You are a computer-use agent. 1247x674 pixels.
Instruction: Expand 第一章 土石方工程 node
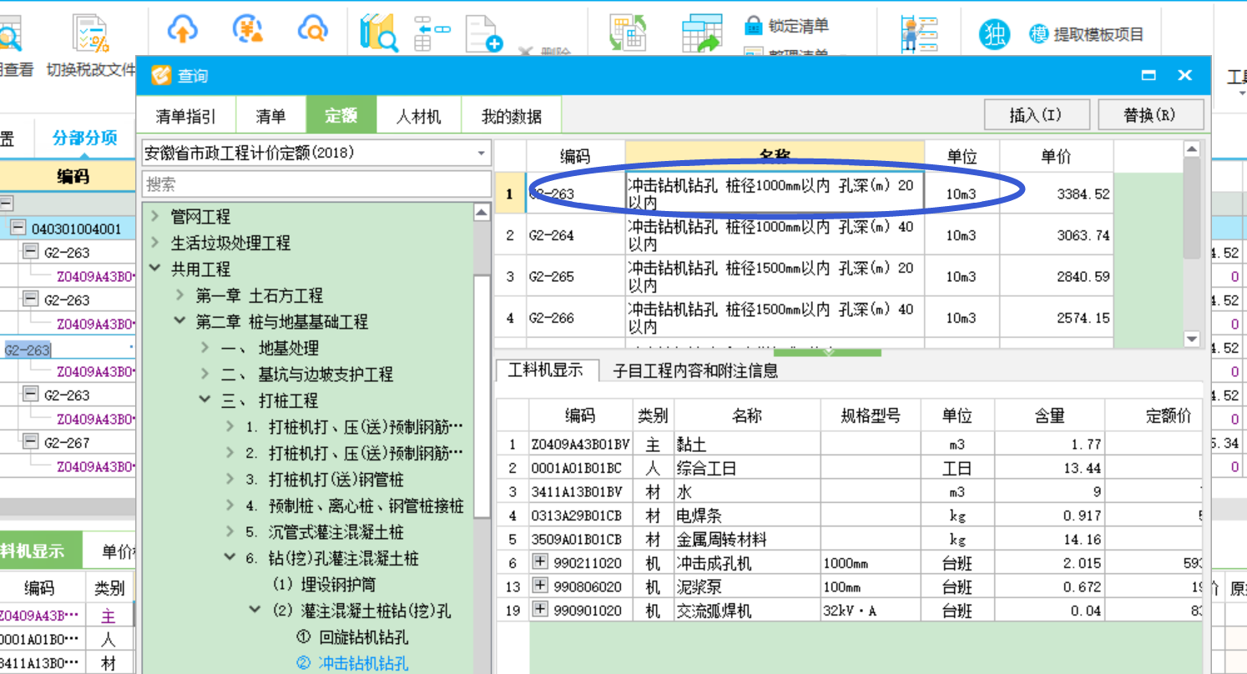[x=180, y=295]
